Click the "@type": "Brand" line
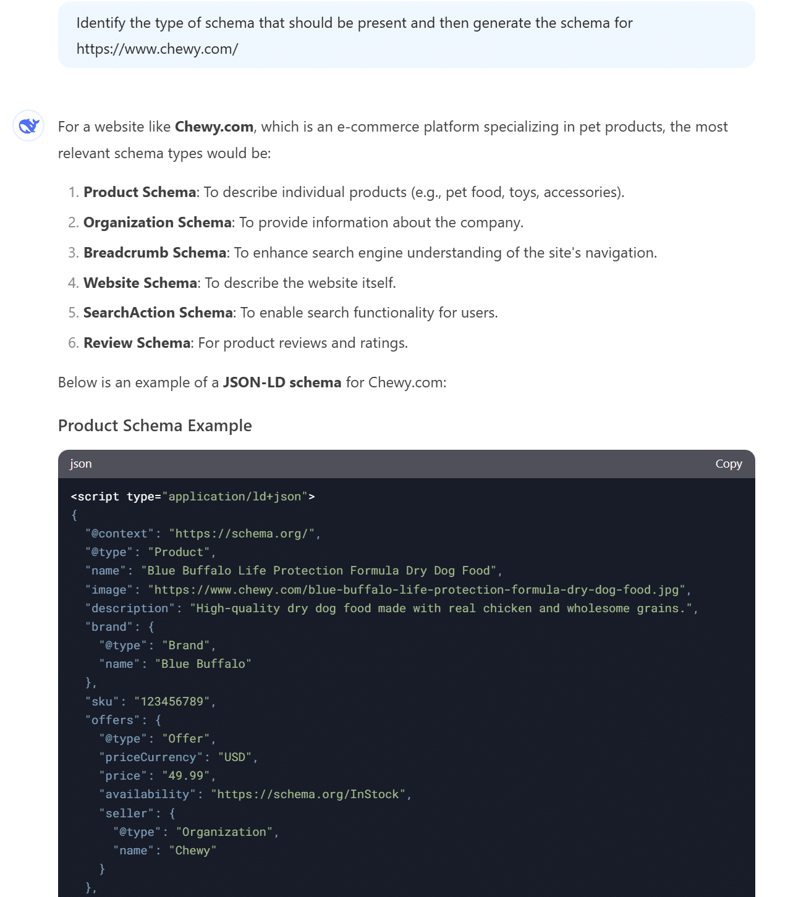The image size is (801, 897). pyautogui.click(x=158, y=646)
